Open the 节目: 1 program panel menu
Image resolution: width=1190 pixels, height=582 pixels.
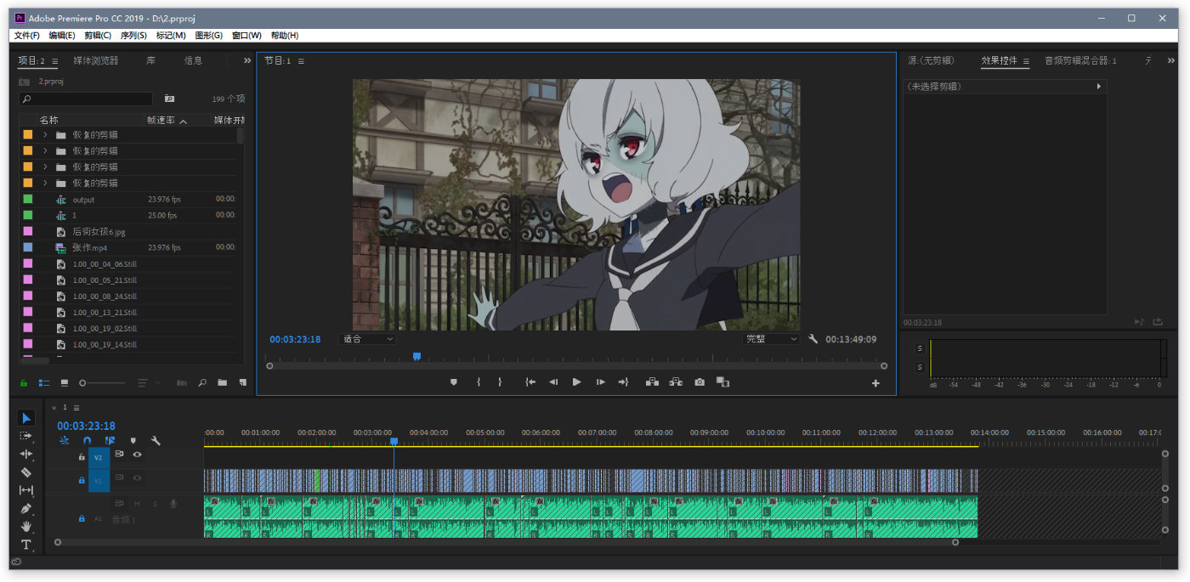[301, 61]
